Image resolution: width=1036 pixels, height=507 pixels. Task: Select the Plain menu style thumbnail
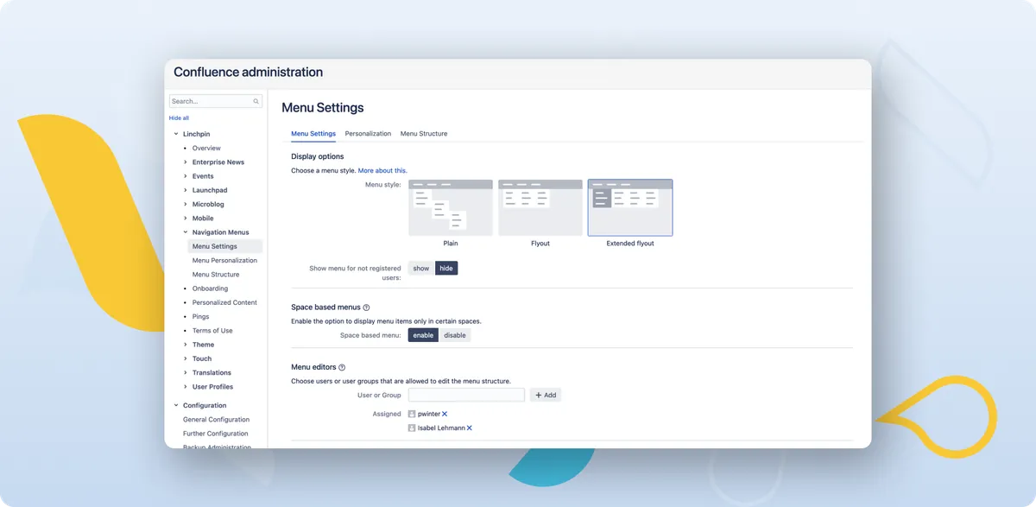451,207
